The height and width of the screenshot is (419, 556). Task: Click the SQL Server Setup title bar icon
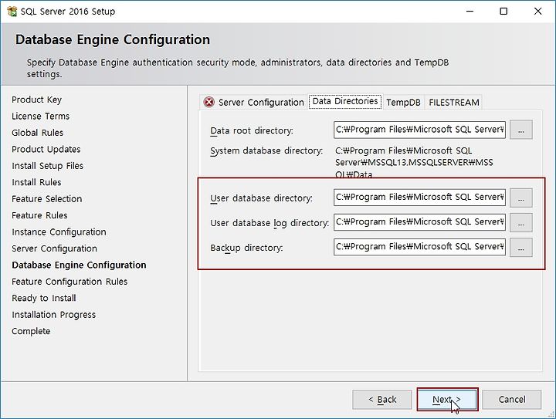pos(12,12)
